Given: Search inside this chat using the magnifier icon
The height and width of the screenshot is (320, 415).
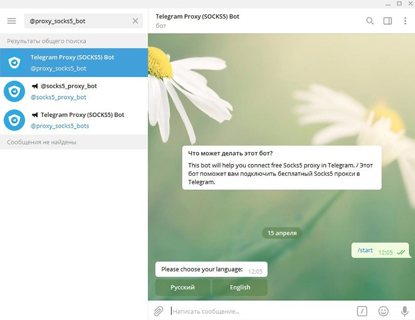Looking at the screenshot, I should tap(370, 21).
